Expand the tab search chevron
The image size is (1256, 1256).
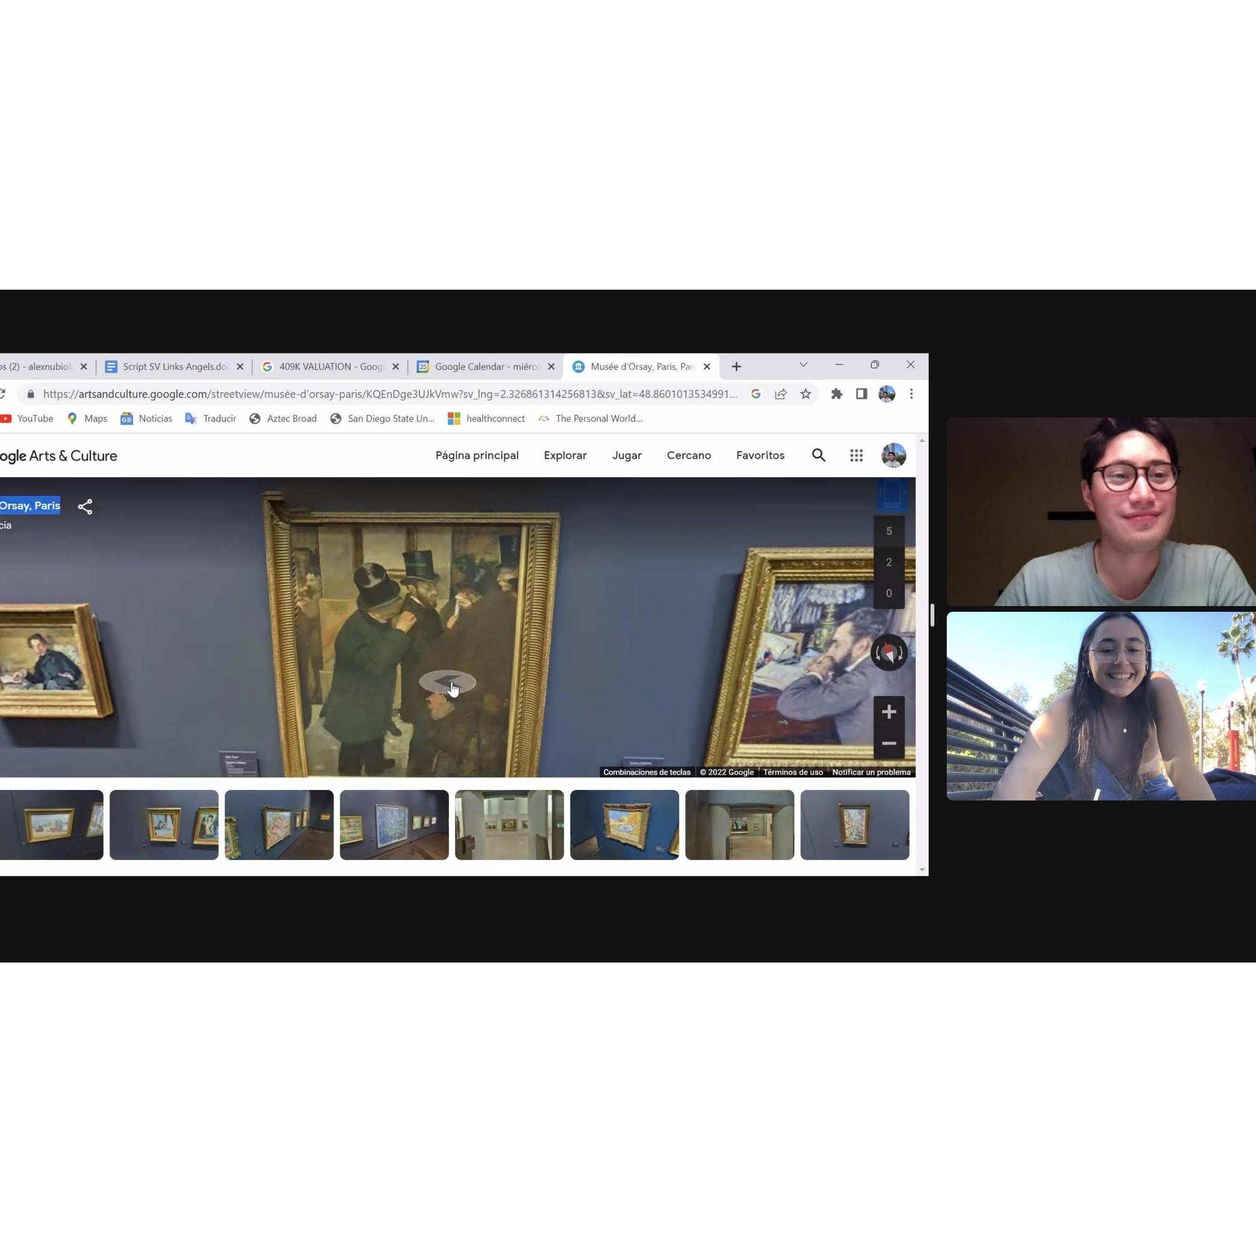803,365
